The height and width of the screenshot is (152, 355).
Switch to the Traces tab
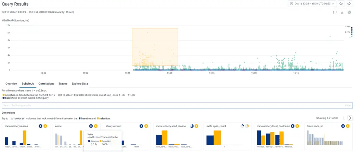63,84
